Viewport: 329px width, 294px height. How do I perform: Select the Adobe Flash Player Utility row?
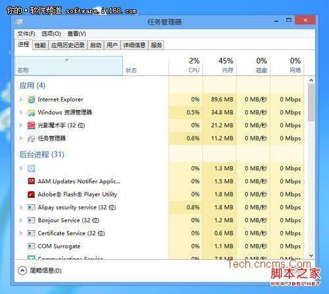pyautogui.click(x=78, y=194)
